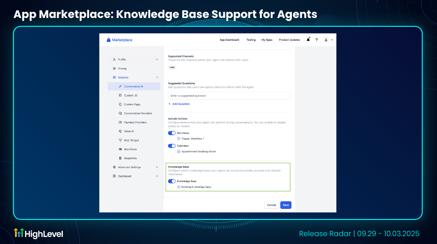Expand Advanced Settings chevron

[x=157, y=167]
